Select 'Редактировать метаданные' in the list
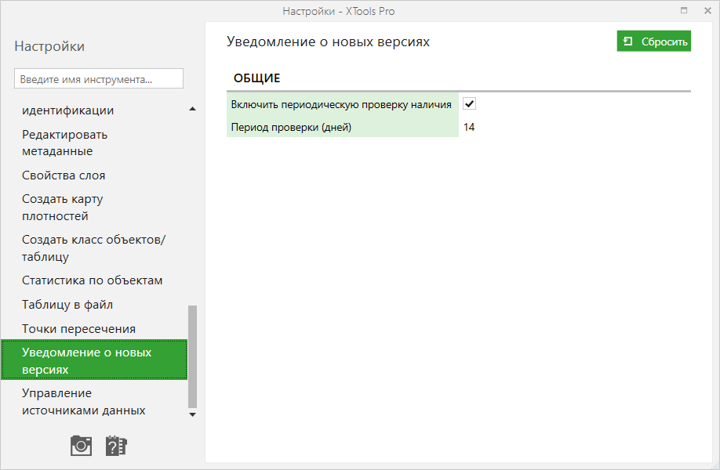 (x=65, y=143)
